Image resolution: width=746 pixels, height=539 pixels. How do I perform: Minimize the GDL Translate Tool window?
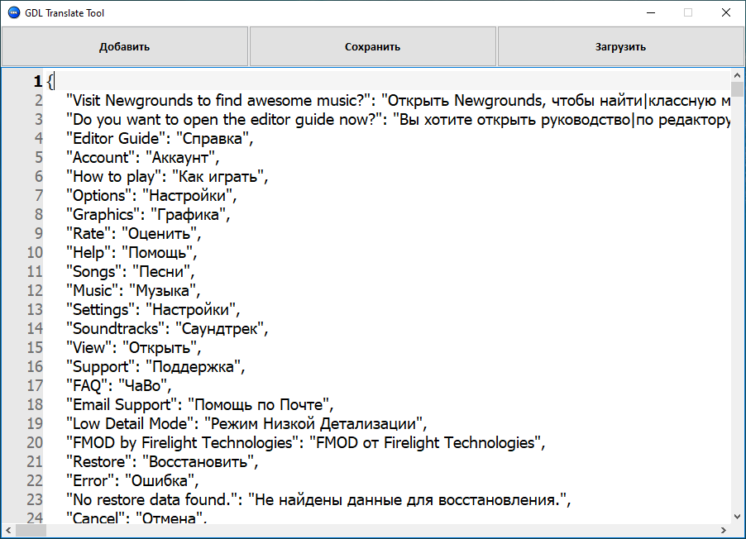[650, 13]
